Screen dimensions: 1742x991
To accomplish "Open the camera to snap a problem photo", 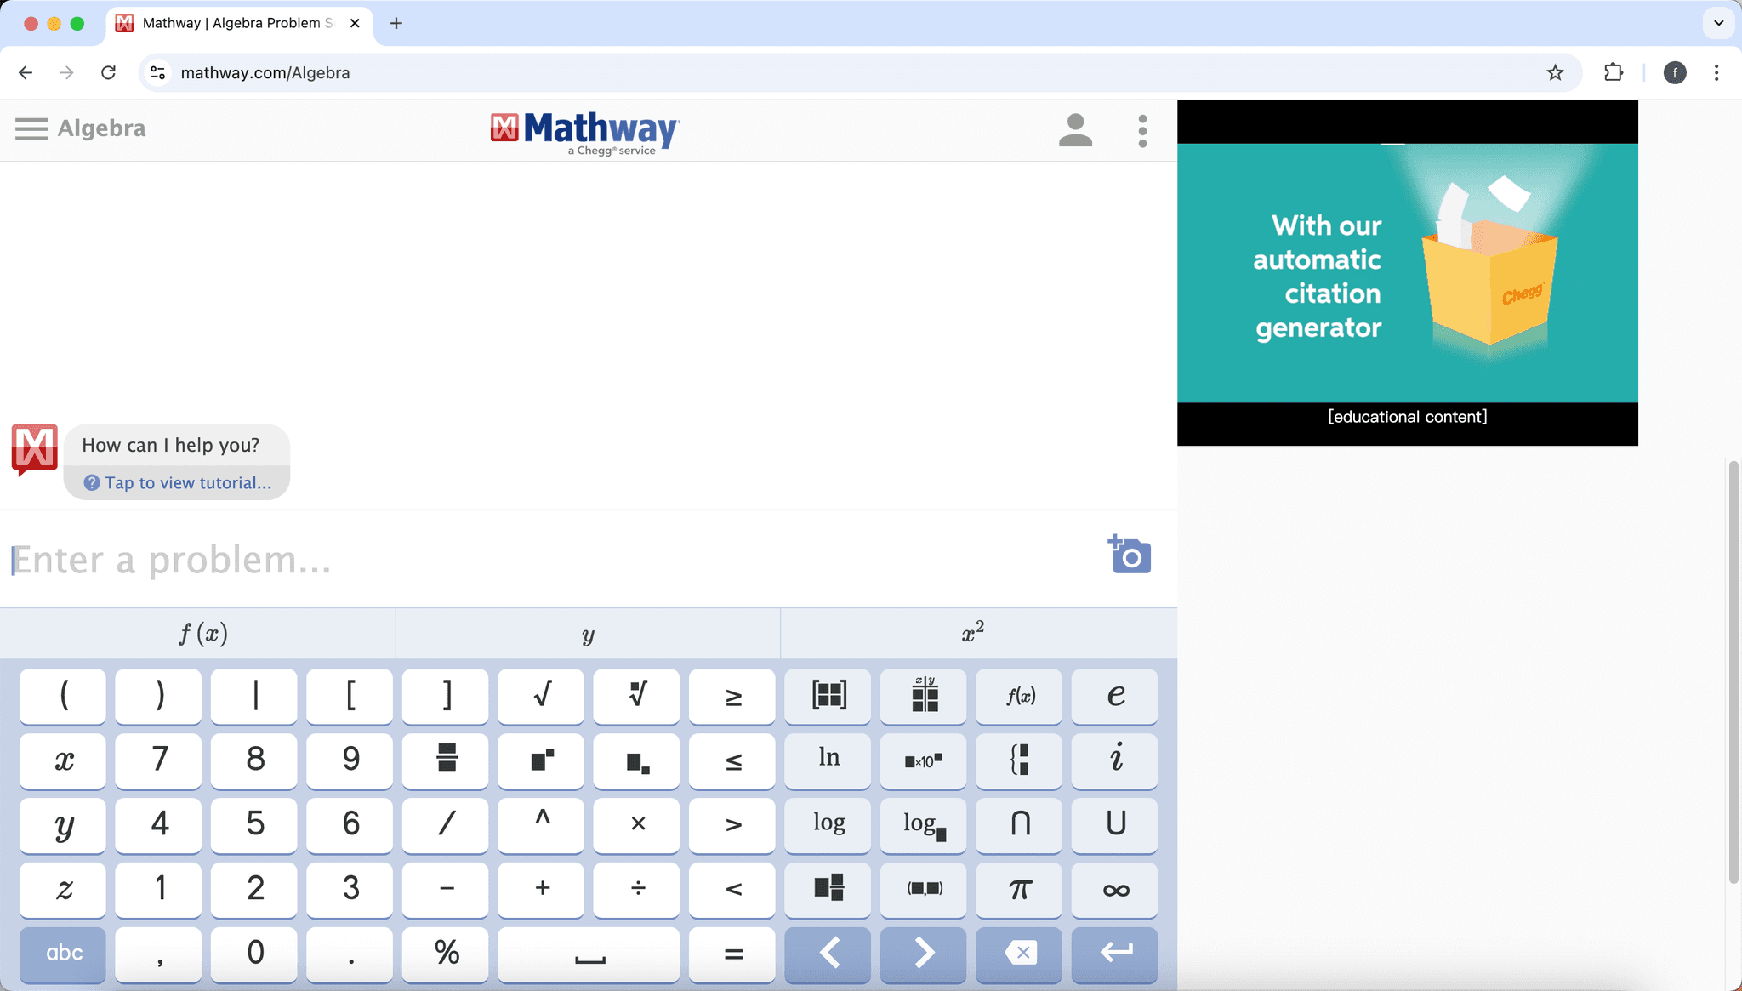I will pos(1128,556).
